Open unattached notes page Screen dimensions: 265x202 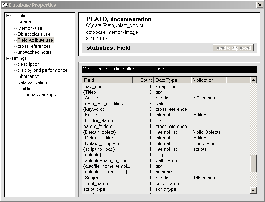tap(34, 52)
